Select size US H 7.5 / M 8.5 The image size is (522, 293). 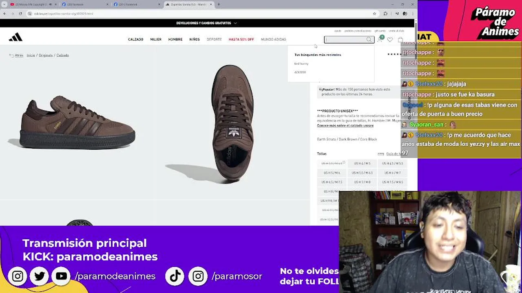[x=392, y=182]
